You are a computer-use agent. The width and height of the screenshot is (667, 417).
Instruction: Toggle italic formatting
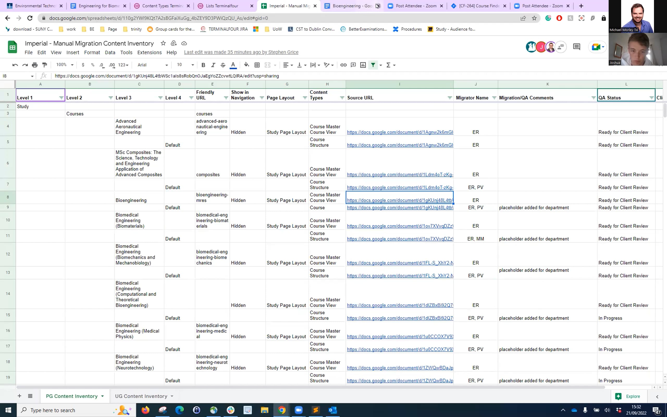click(x=213, y=65)
